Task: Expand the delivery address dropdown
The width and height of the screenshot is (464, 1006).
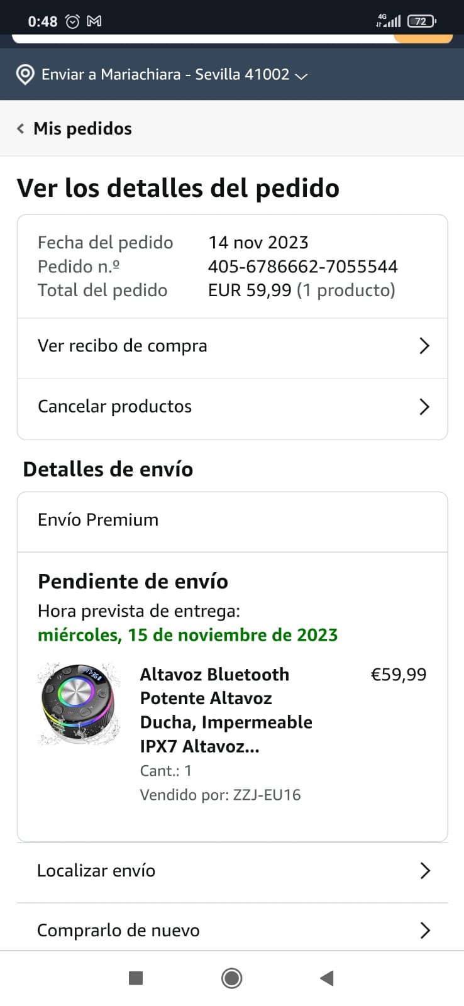Action: coord(301,76)
